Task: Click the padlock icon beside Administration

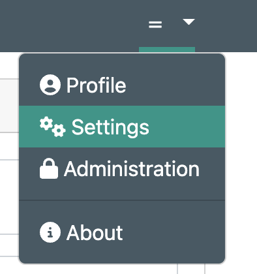Action: 49,168
